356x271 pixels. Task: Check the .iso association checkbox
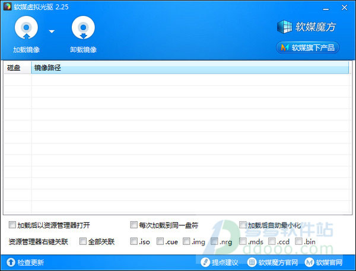point(133,241)
